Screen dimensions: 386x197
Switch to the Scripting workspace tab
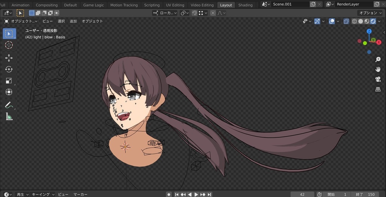152,5
